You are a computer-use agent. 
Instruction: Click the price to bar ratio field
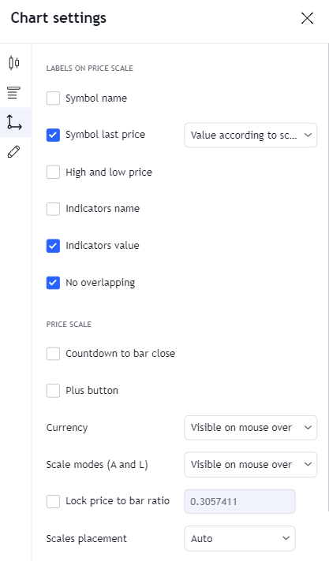coord(240,502)
